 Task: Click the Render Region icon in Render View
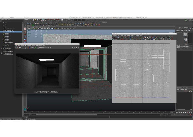click(x=18, y=47)
